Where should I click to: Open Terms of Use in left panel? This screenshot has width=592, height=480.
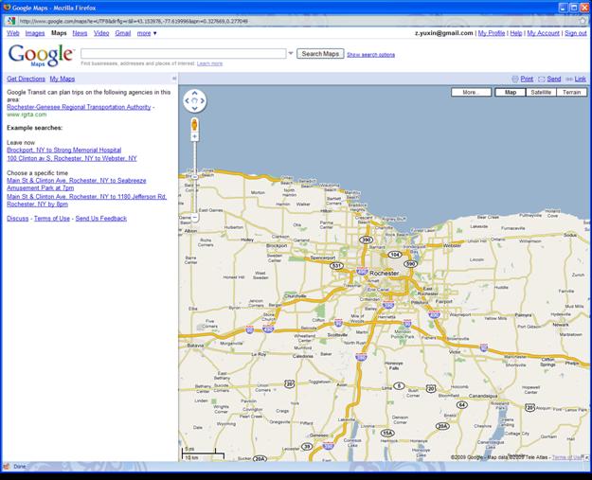[52, 219]
